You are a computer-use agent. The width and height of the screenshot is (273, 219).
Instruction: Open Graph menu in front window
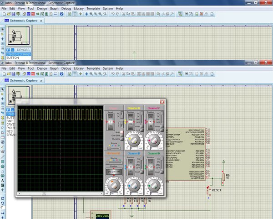pyautogui.click(x=54, y=68)
